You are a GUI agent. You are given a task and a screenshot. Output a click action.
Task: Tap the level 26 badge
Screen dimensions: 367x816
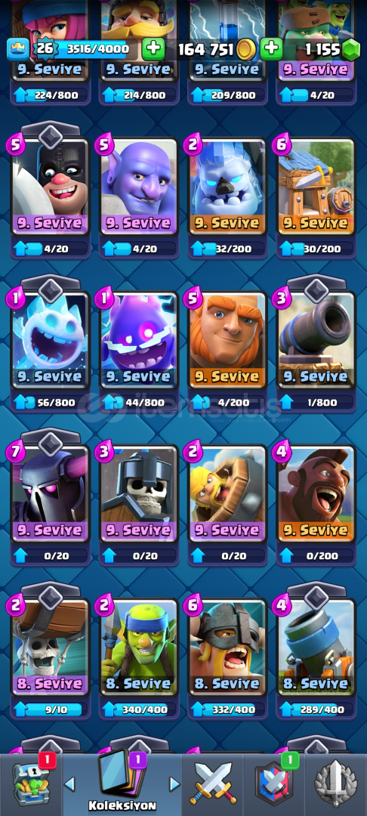[42, 49]
